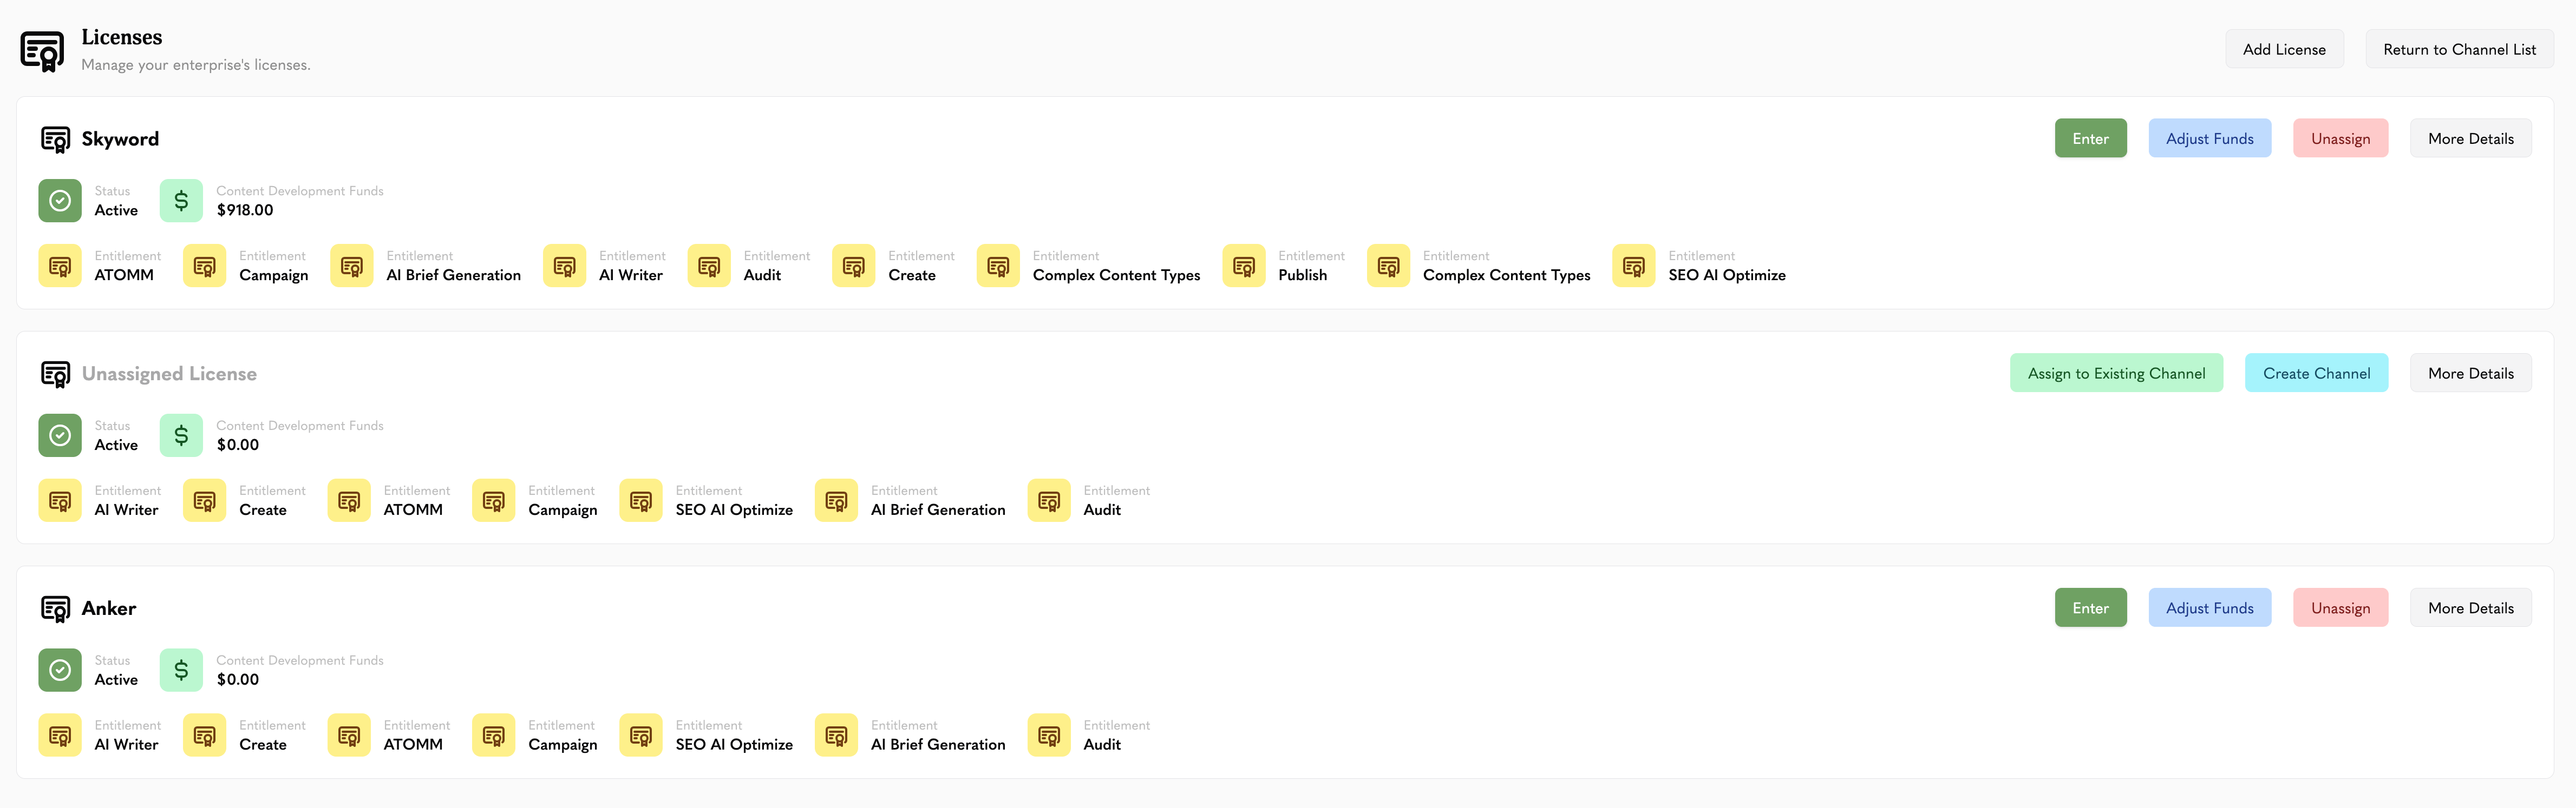Click the Skyword Create entitlement label

[x=912, y=276]
